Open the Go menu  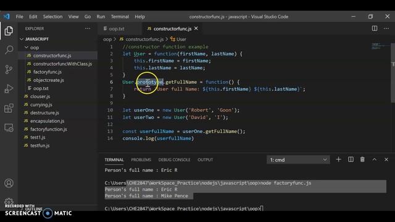(88, 17)
